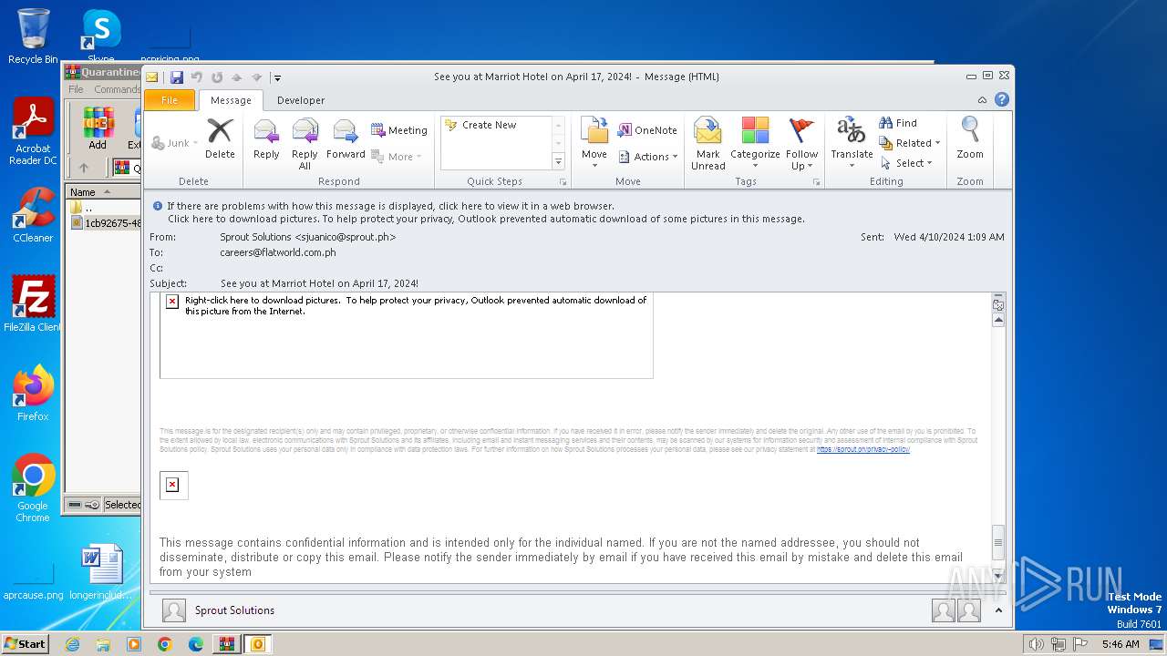Expand the People Pane arrow
This screenshot has height=656, width=1167.
pyautogui.click(x=998, y=610)
